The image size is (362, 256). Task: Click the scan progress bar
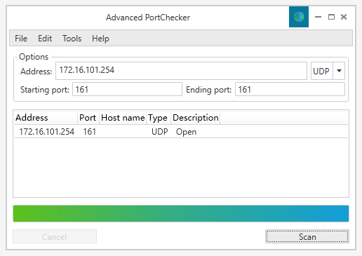(181, 213)
